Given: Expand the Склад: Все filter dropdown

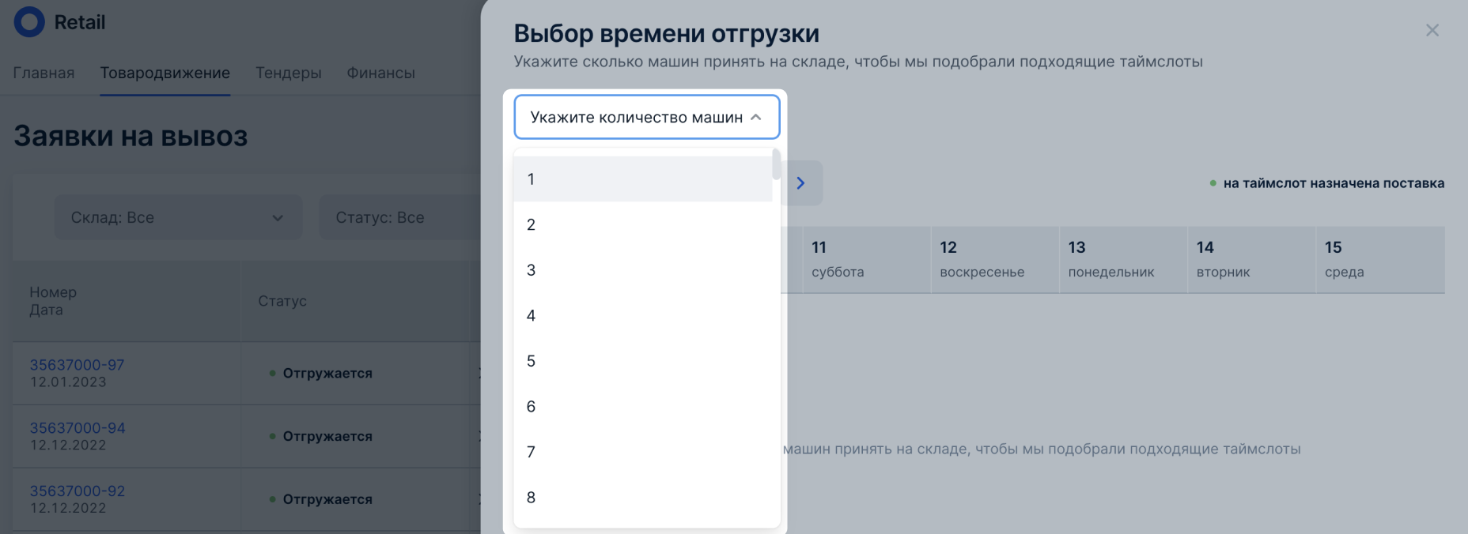Looking at the screenshot, I should pos(178,217).
